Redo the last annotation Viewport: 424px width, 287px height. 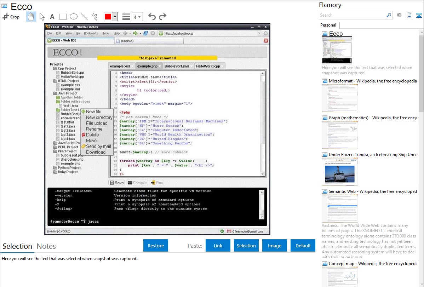coord(162,17)
